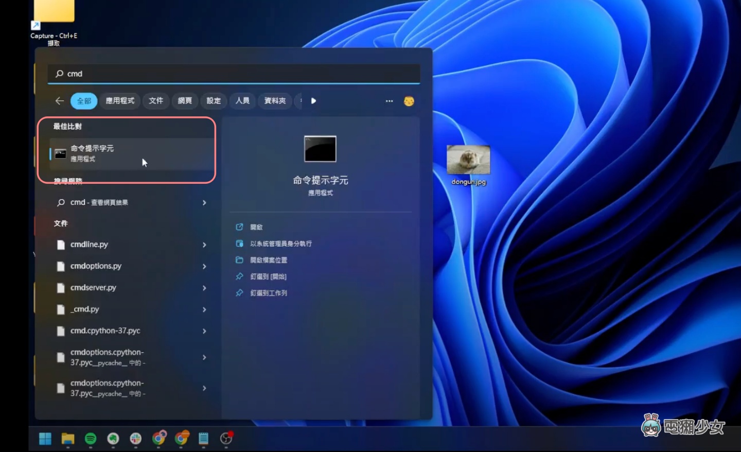Launch Spotify from the taskbar
Image resolution: width=741 pixels, height=452 pixels.
click(x=91, y=439)
